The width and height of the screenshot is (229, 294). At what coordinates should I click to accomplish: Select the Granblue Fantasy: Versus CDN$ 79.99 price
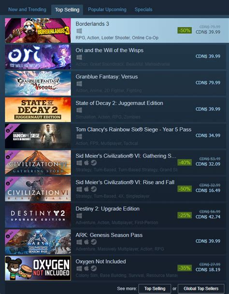point(208,83)
